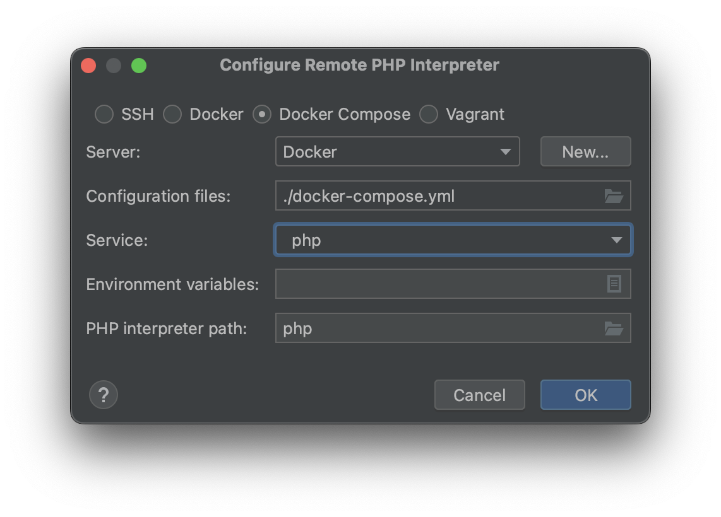The height and width of the screenshot is (517, 721).
Task: Open the Service dropdown showing php
Action: pyautogui.click(x=453, y=240)
